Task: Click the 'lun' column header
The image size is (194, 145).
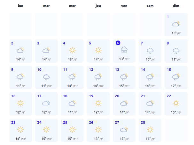Action: coord(21,6)
